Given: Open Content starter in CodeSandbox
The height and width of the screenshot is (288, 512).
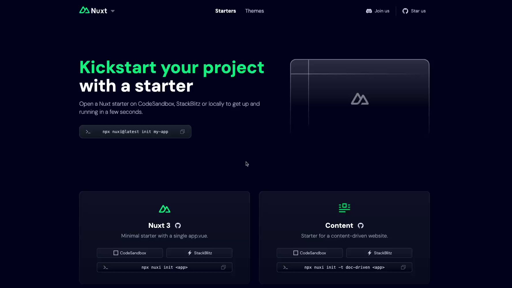Looking at the screenshot, I should [x=310, y=253].
